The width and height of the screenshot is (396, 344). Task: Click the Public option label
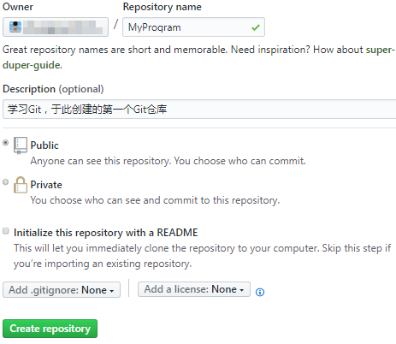click(x=44, y=145)
